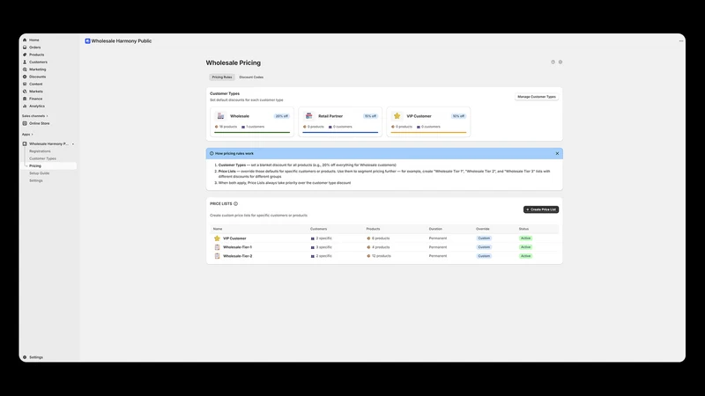Image resolution: width=705 pixels, height=396 pixels.
Task: Click the Duration column header
Action: tap(435, 229)
